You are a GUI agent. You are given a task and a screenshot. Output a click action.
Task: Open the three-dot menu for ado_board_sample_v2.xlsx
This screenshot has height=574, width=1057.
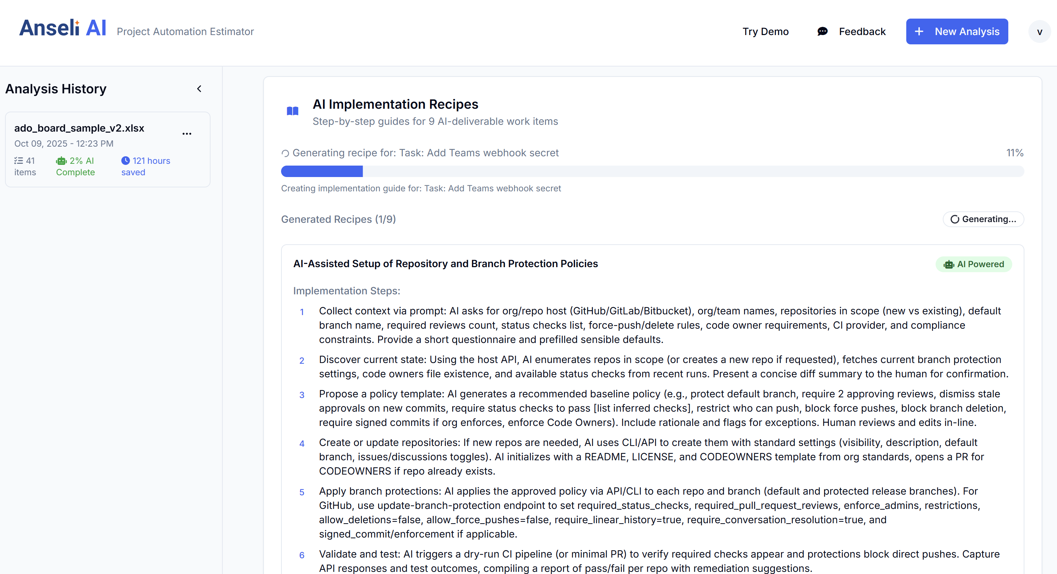click(187, 134)
